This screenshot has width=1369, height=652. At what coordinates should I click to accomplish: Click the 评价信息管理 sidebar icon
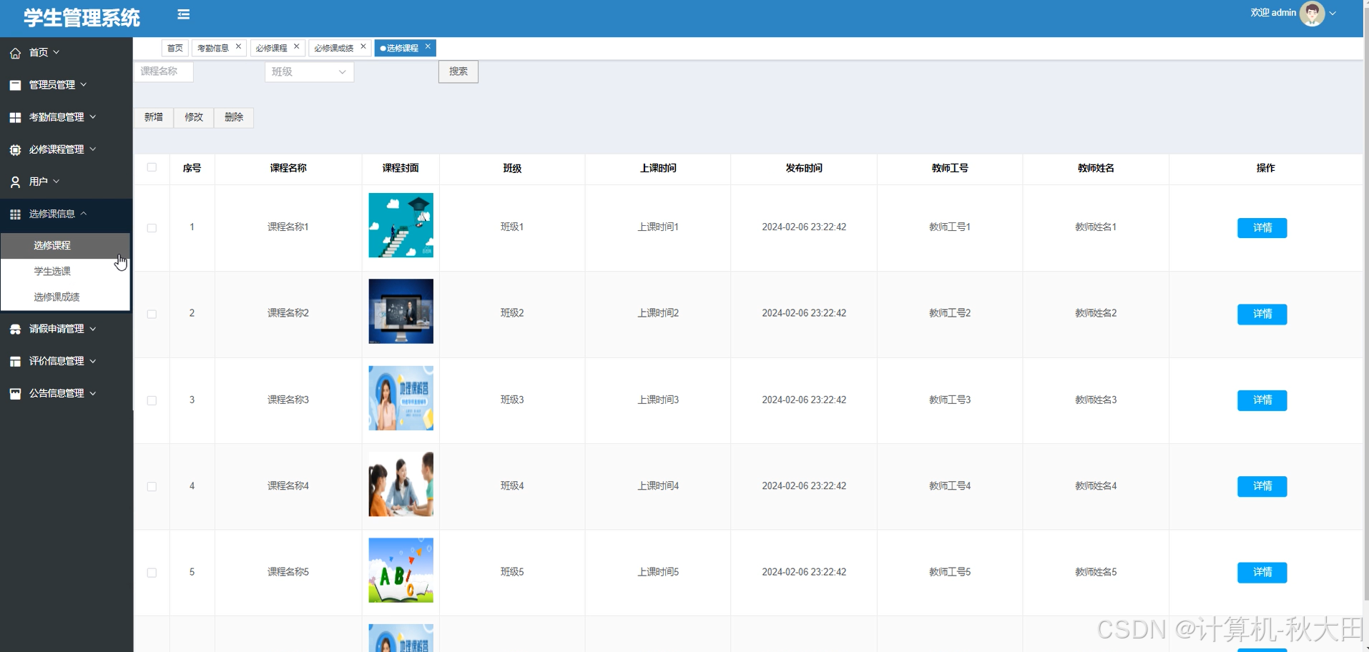(15, 361)
